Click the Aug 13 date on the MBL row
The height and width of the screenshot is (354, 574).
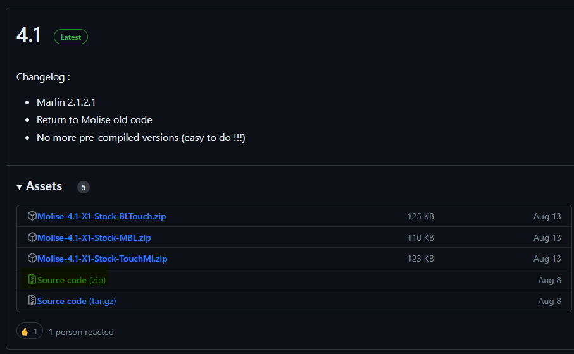tap(547, 238)
